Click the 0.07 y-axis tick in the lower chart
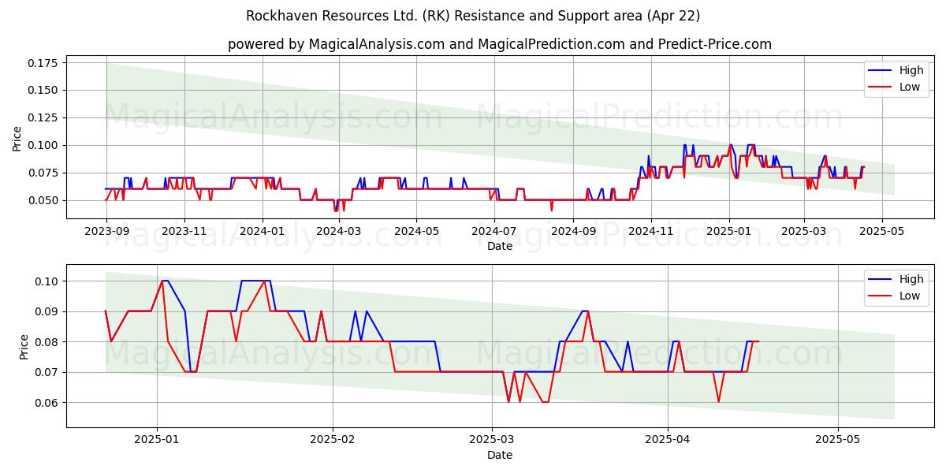The image size is (946, 473). pyautogui.click(x=47, y=372)
